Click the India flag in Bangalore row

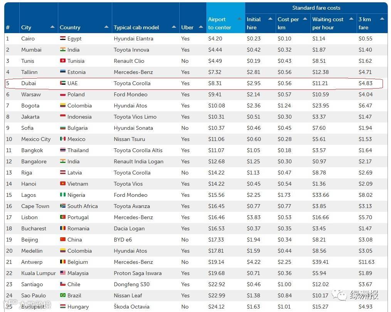(63, 161)
